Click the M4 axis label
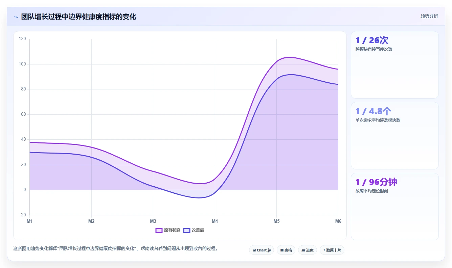 click(215, 221)
